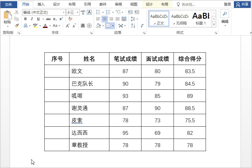Toggle bold formatting

click(x=25, y=18)
